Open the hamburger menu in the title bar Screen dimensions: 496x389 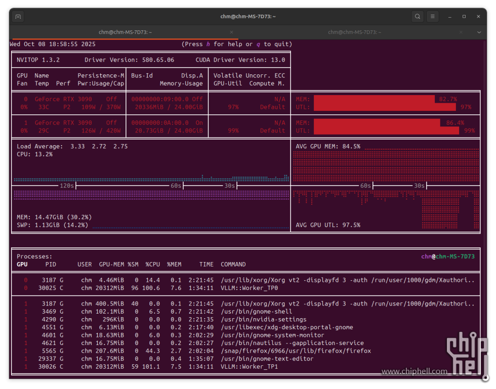coord(433,17)
